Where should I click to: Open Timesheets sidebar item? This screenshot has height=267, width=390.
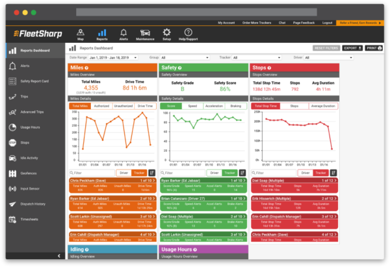pos(35,220)
